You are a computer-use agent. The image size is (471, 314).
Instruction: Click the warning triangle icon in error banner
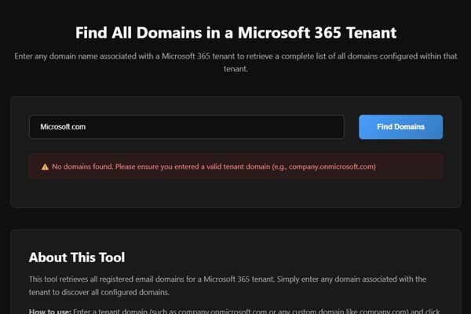(x=45, y=166)
